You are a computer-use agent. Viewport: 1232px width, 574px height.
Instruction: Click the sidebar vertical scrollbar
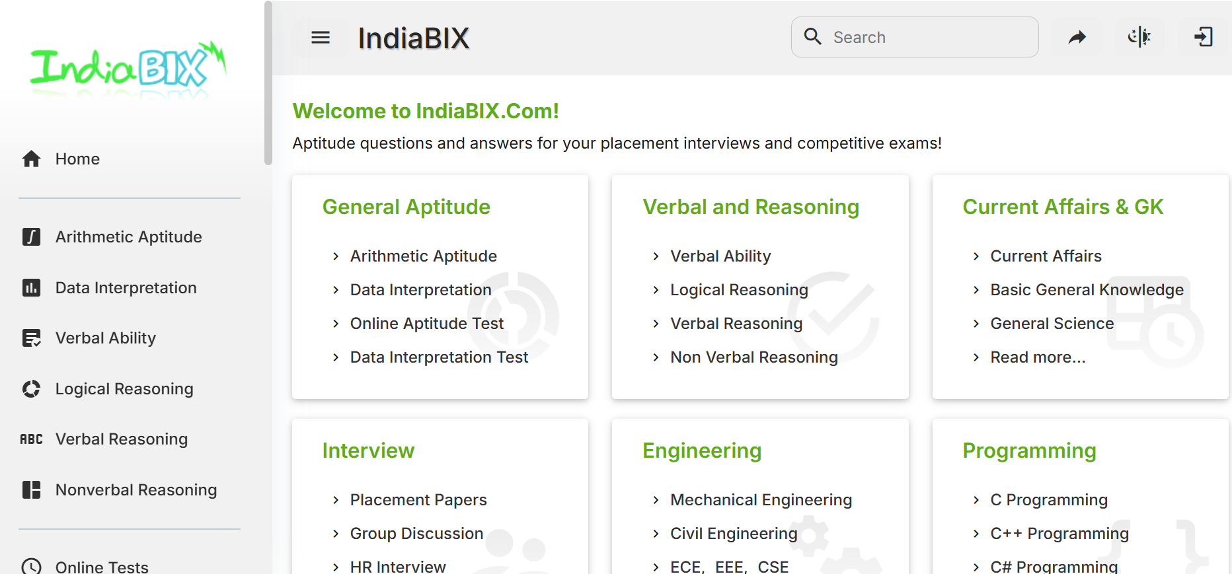[x=268, y=83]
